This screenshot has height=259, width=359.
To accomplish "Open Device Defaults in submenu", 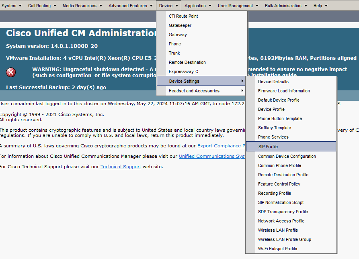I will click(x=291, y=82).
